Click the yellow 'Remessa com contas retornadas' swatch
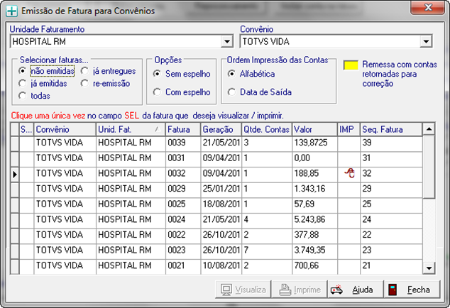450x308 pixels. 351,65
